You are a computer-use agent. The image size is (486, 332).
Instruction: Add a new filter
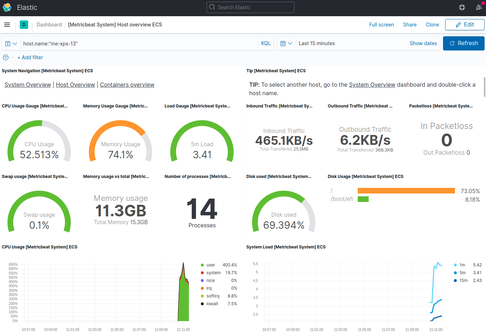pos(30,57)
